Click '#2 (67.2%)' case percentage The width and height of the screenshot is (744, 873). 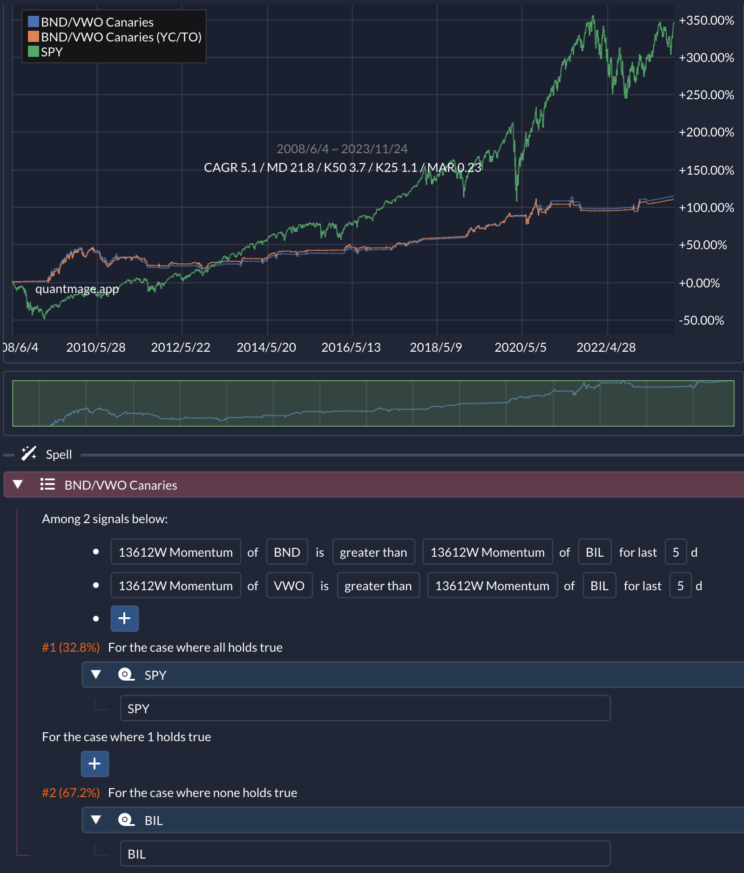click(71, 792)
